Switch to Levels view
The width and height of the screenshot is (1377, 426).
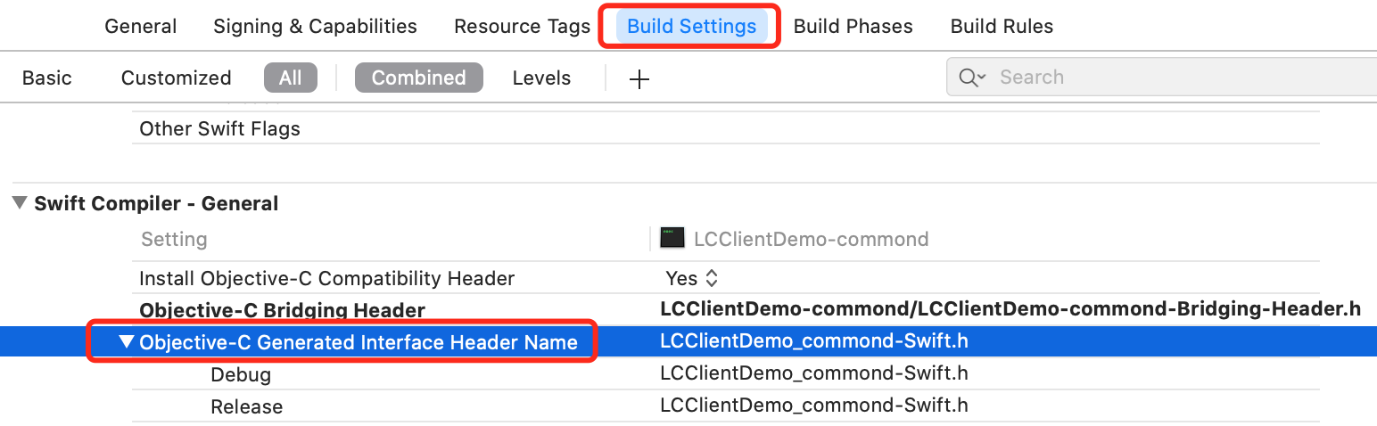[x=541, y=78]
